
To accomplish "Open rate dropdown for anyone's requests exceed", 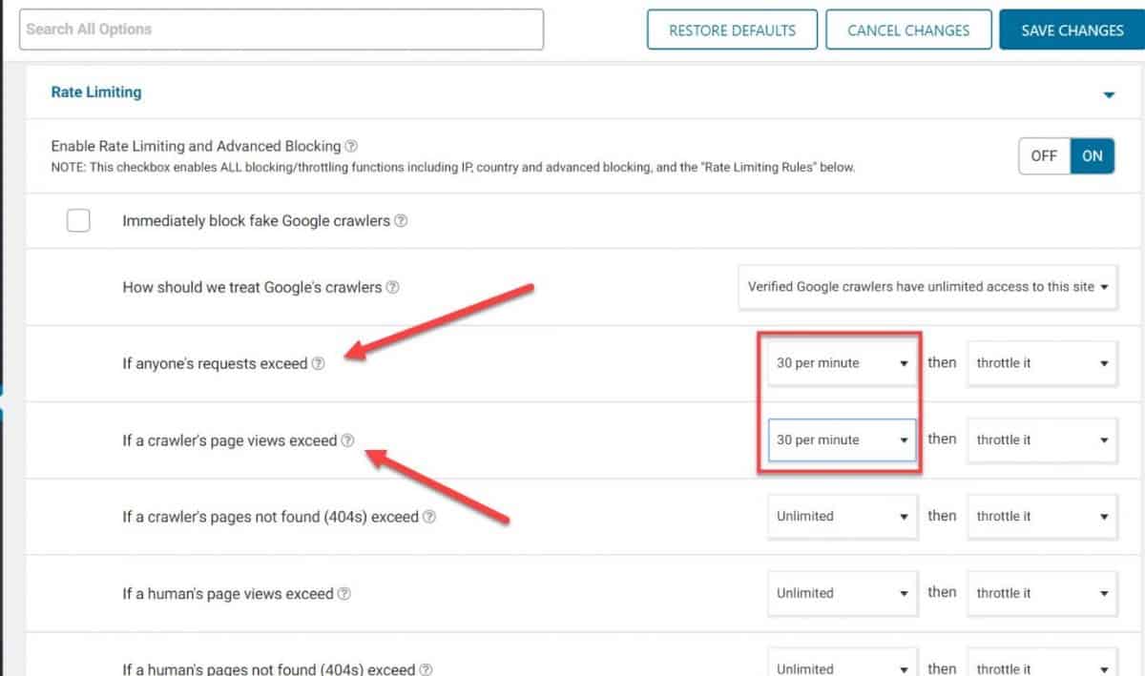I will tap(843, 363).
